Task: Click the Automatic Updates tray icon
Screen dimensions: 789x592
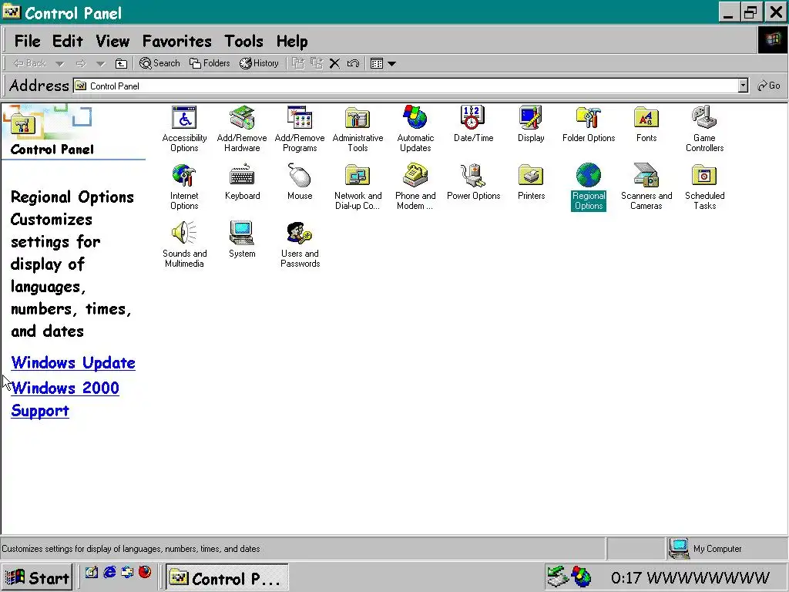Action: (x=581, y=577)
